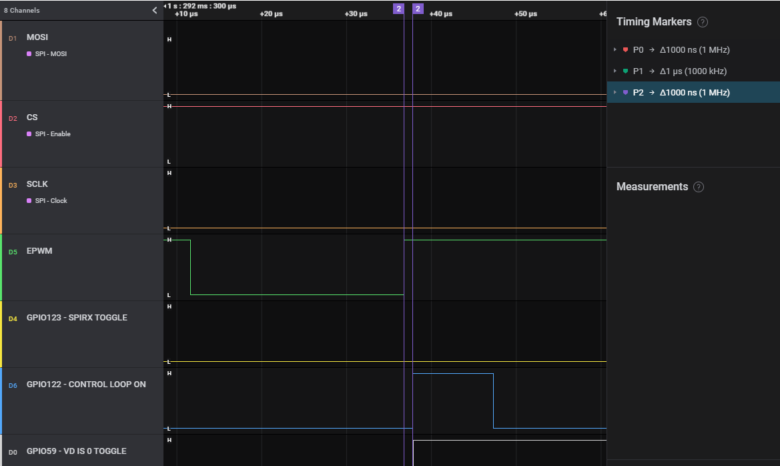Screen dimensions: 780x466
Task: Expand the P0 timing marker arrow
Action: point(615,50)
